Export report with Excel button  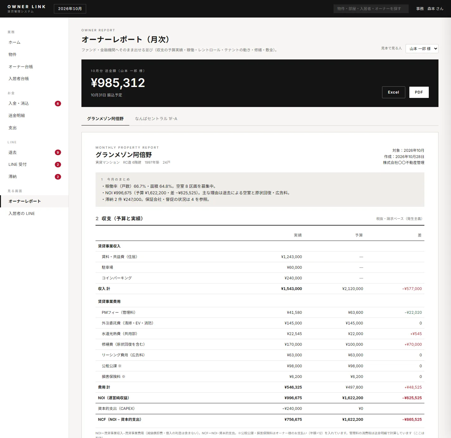(393, 92)
